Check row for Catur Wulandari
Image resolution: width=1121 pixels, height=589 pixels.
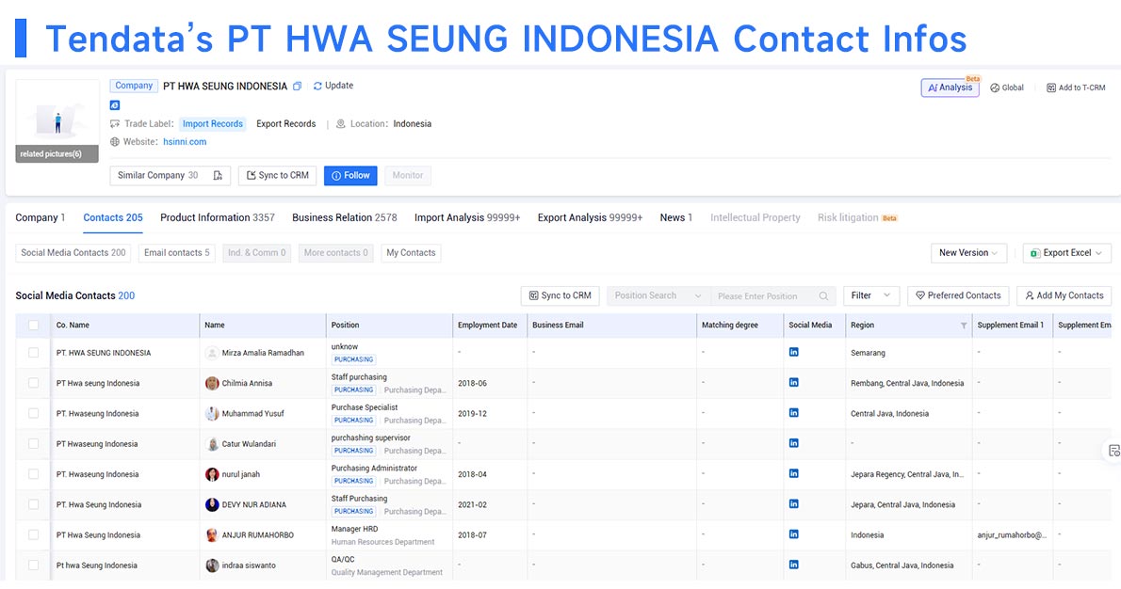tap(34, 444)
